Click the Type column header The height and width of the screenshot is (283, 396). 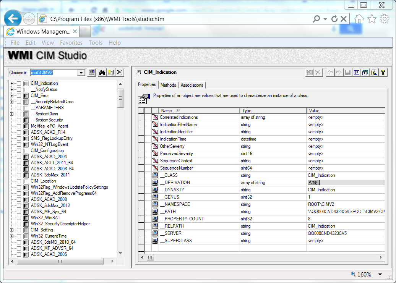coord(273,111)
